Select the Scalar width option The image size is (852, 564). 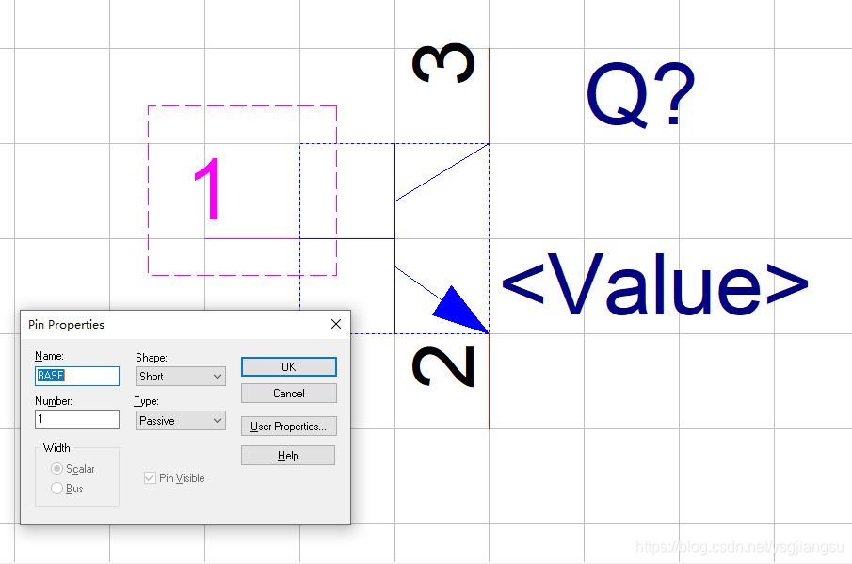tap(58, 469)
